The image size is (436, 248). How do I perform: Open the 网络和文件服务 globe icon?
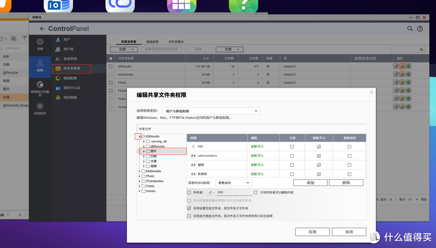pyautogui.click(x=40, y=85)
